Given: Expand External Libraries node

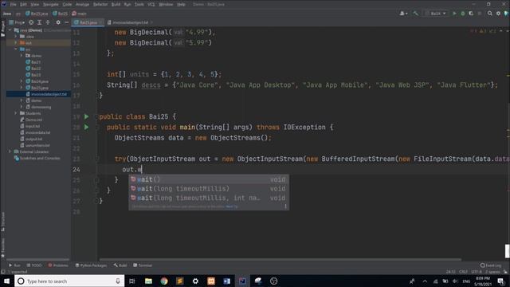Looking at the screenshot, I should (10, 151).
